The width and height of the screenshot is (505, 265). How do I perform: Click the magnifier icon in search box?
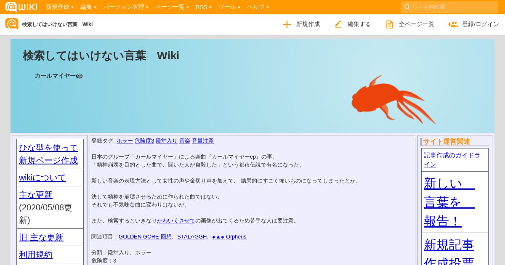407,7
